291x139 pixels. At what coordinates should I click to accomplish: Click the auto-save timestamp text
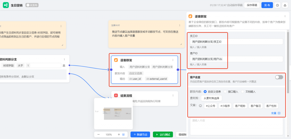click(226, 5)
